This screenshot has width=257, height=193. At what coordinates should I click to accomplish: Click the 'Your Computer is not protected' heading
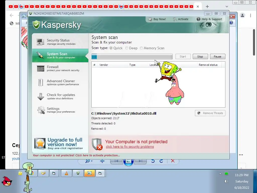136,142
